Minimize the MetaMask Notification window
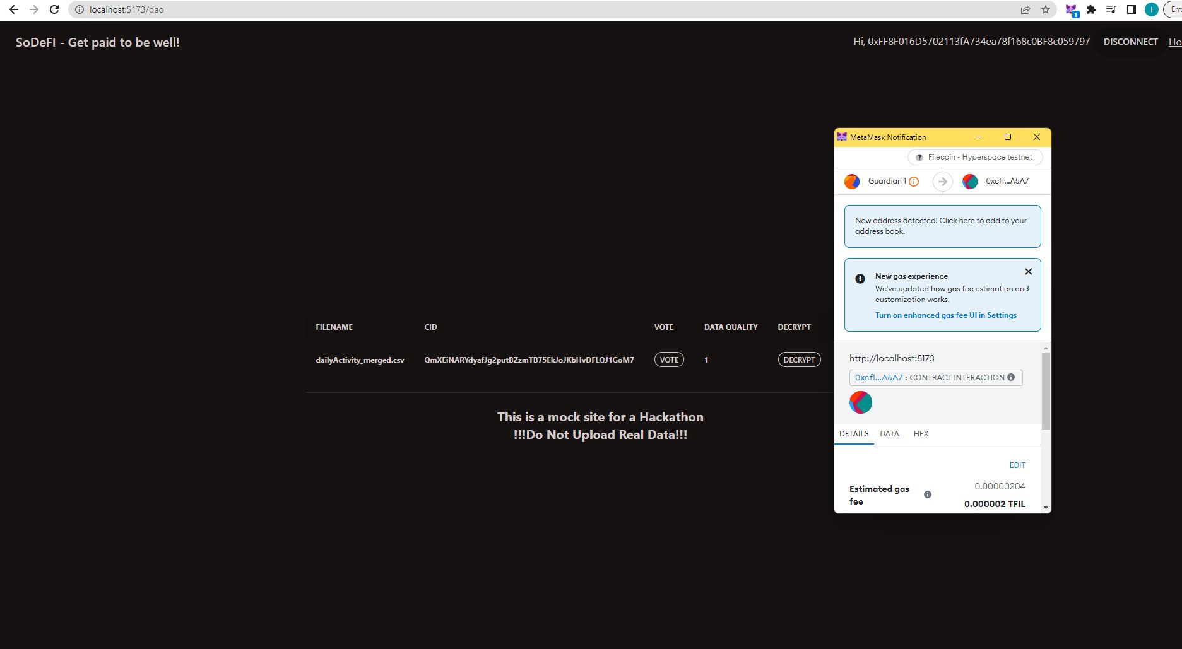Viewport: 1182px width, 649px height. point(979,137)
